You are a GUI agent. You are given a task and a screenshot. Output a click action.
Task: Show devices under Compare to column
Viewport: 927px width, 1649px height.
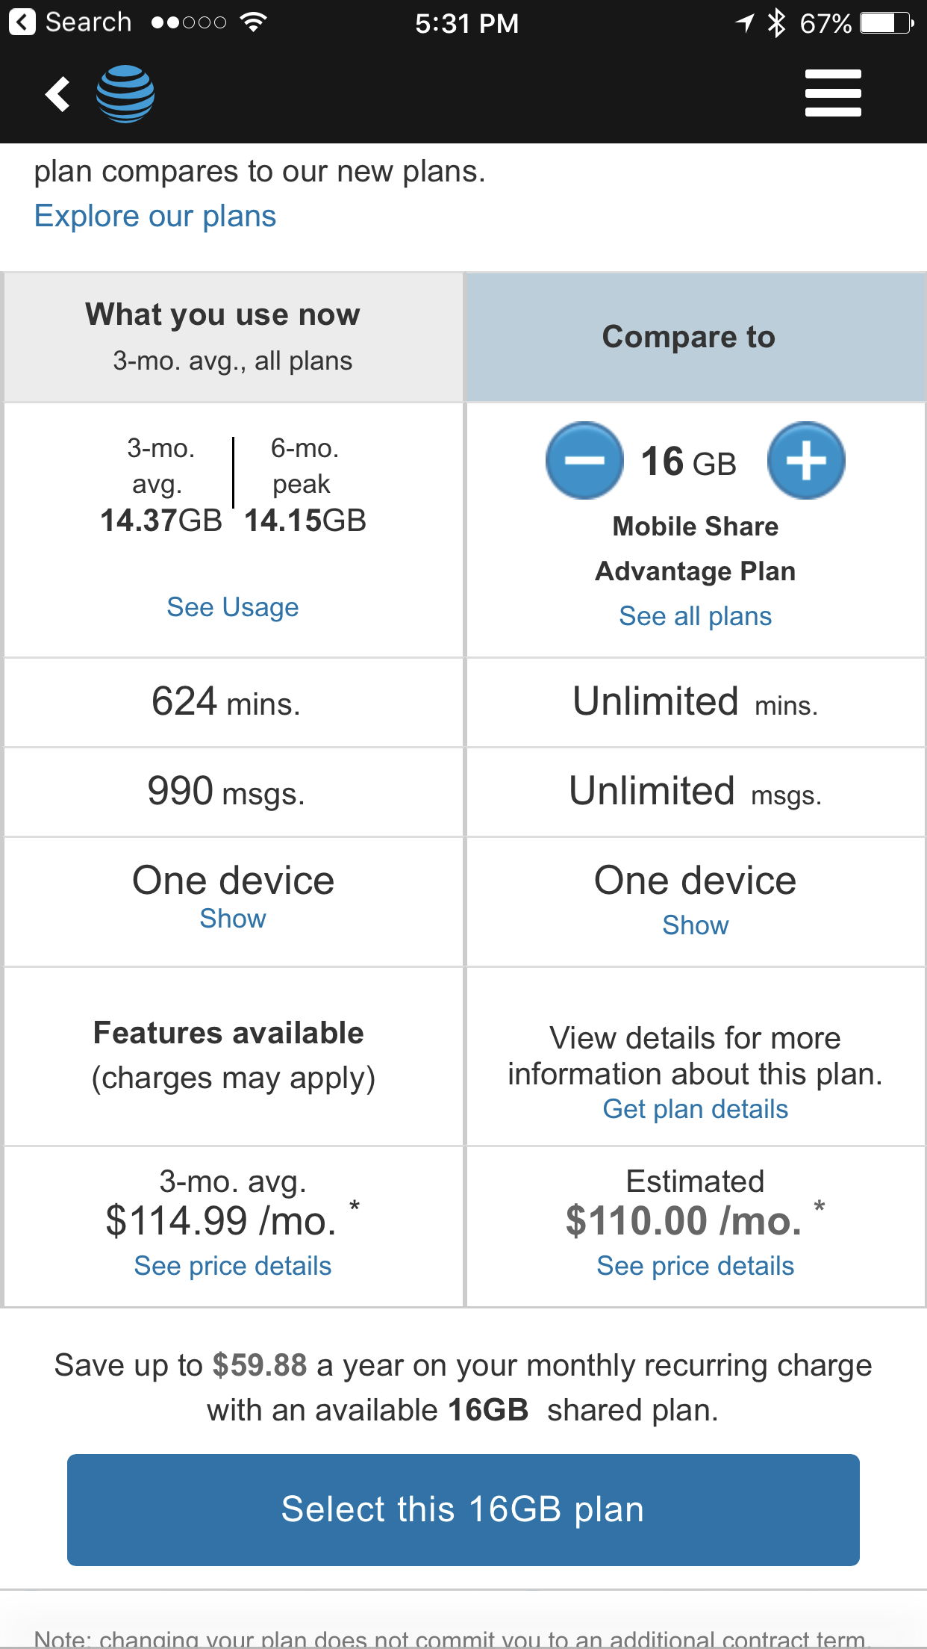[696, 925]
